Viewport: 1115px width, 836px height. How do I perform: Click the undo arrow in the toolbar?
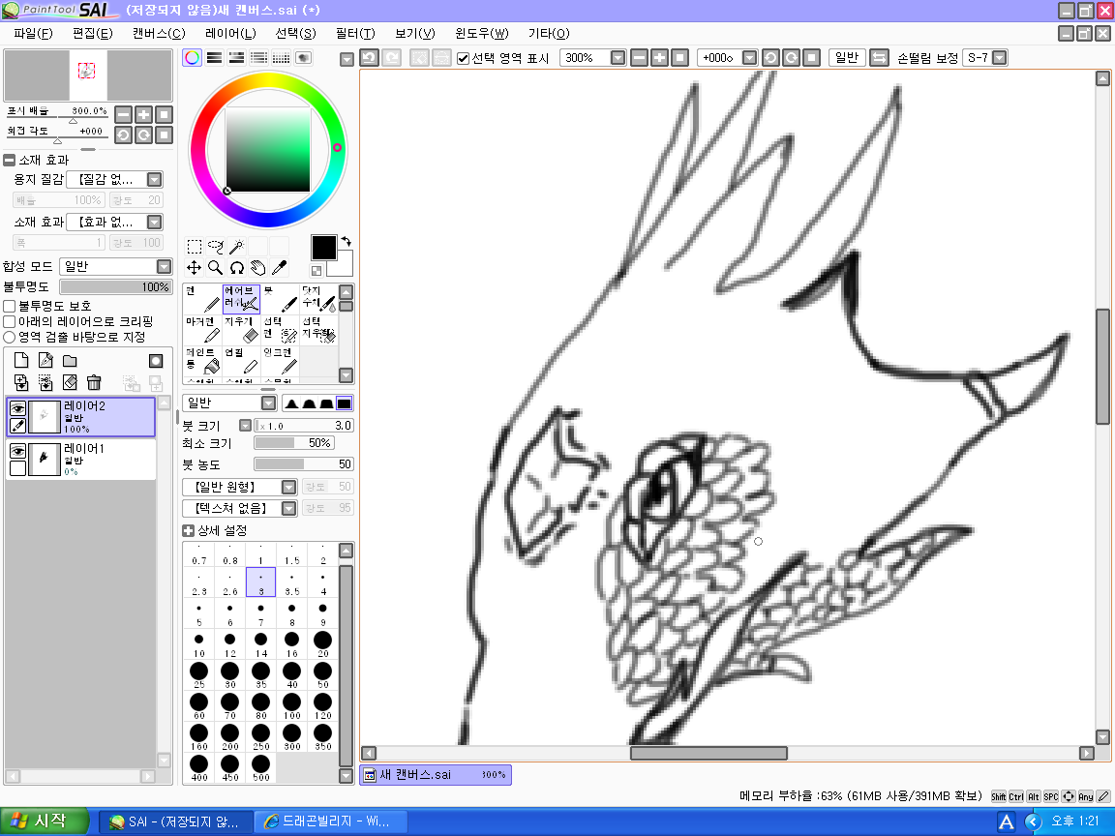(x=369, y=58)
